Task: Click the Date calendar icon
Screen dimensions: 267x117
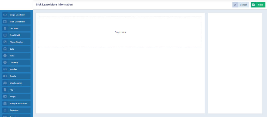Action: (x=5, y=49)
